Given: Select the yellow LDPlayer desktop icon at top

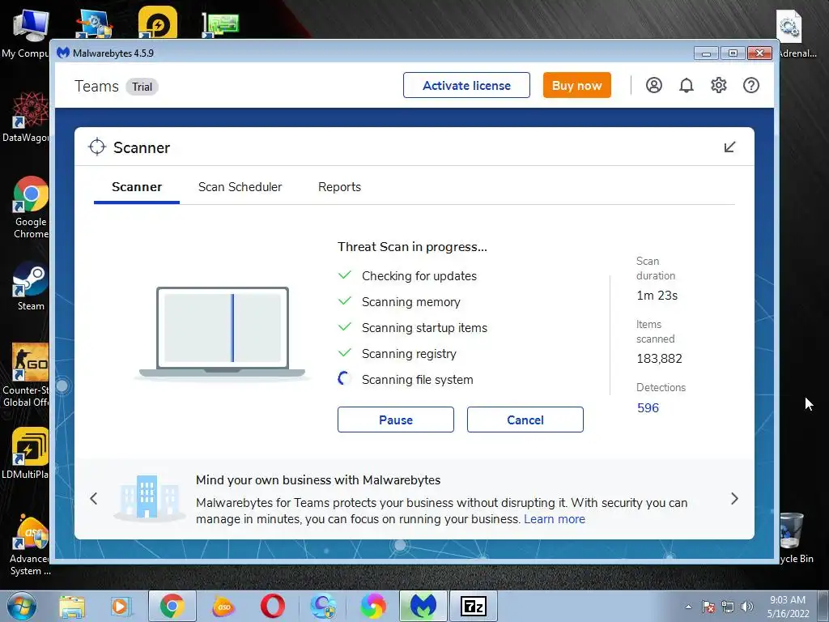Looking at the screenshot, I should tap(158, 22).
